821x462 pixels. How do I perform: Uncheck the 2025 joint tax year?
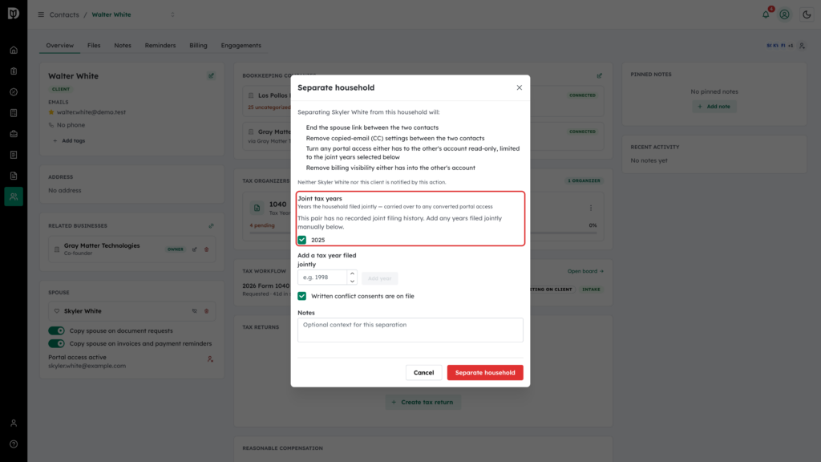coord(302,240)
